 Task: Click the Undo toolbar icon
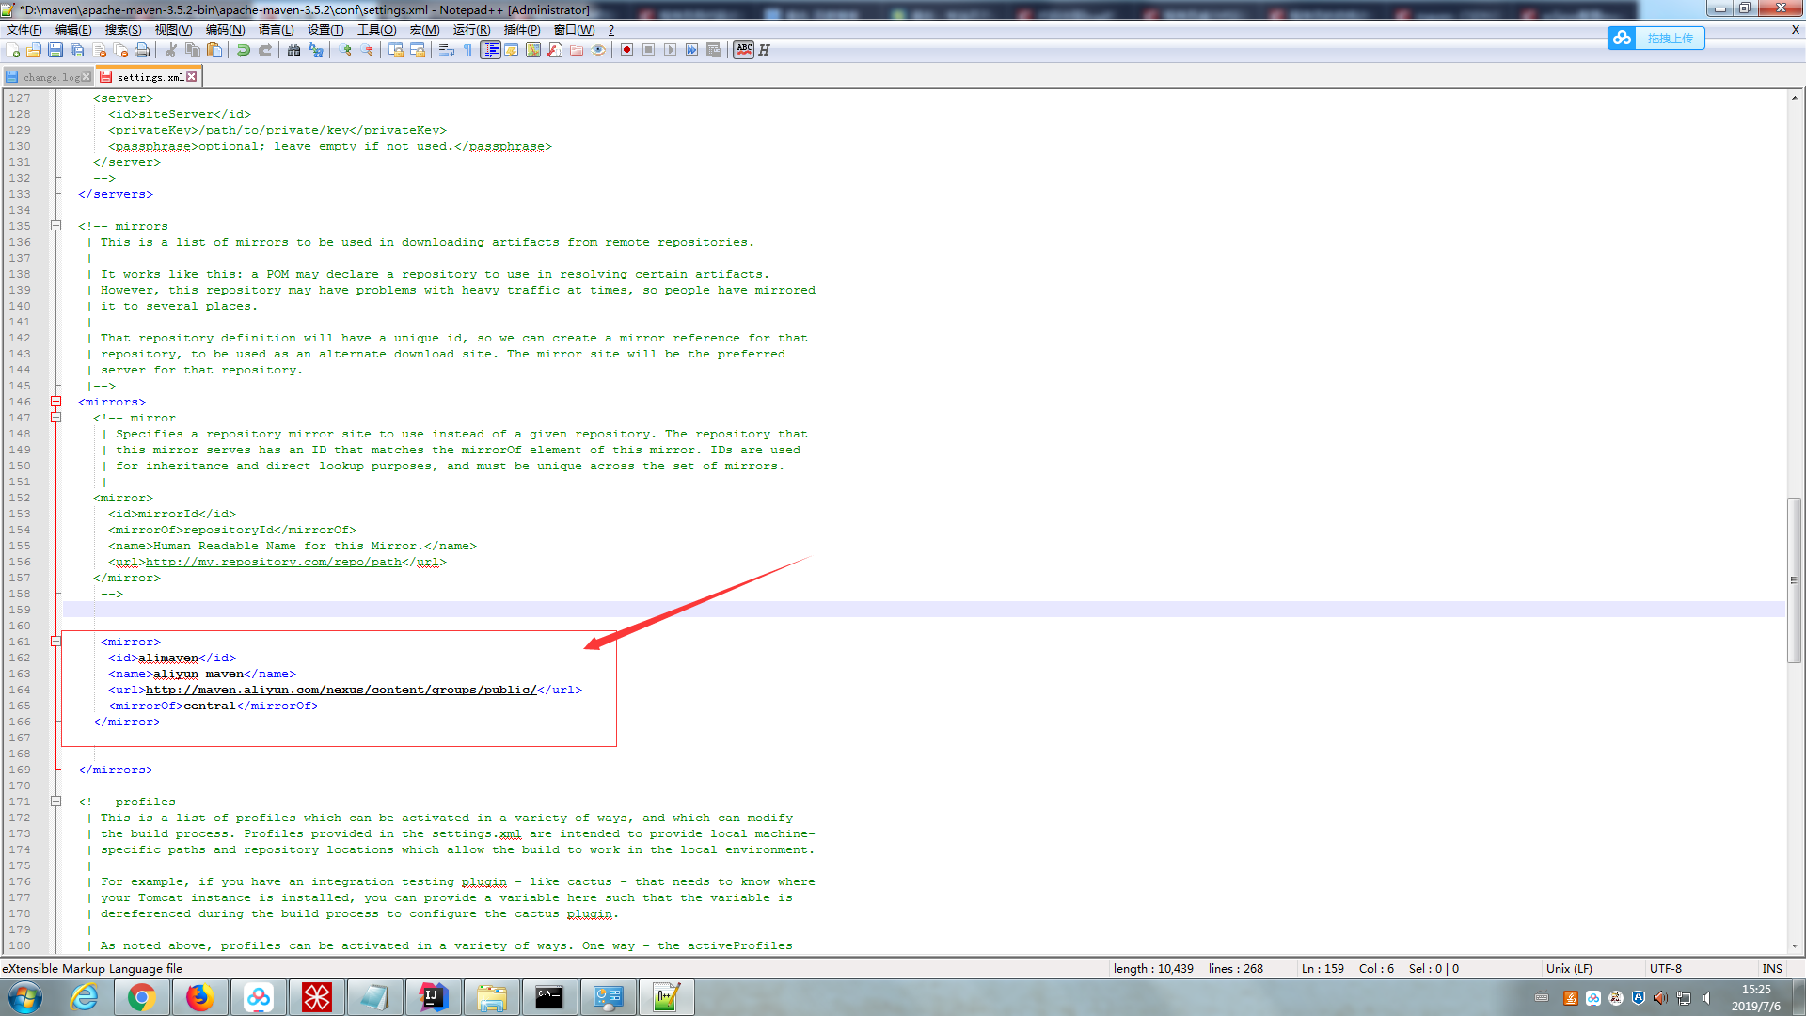pos(244,50)
